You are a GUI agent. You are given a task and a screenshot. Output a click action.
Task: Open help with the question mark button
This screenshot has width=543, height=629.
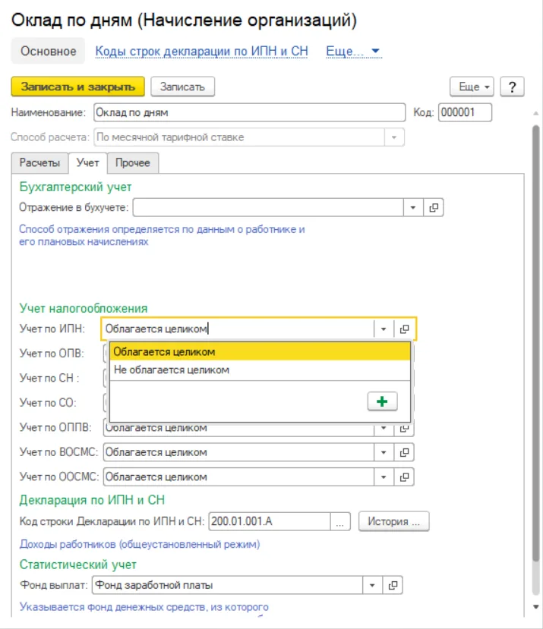[512, 86]
